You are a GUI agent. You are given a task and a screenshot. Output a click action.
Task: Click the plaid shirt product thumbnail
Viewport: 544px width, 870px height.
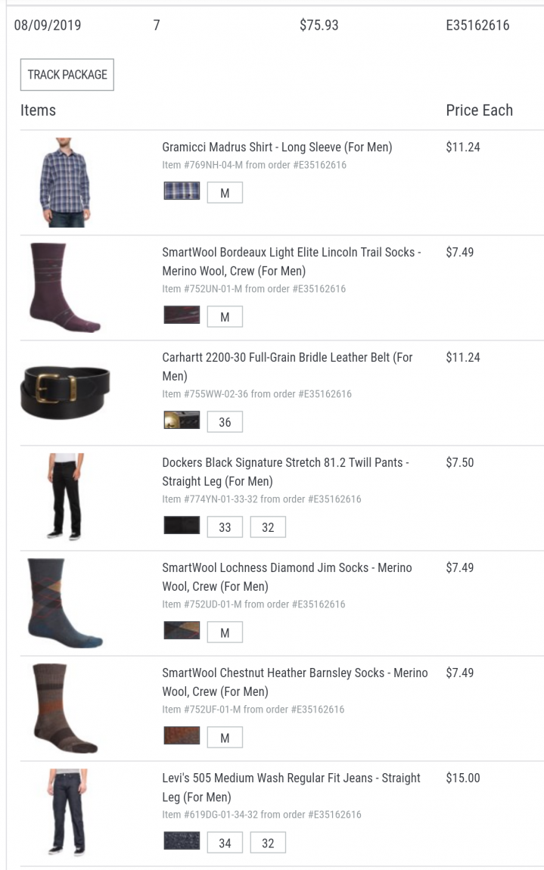point(65,182)
